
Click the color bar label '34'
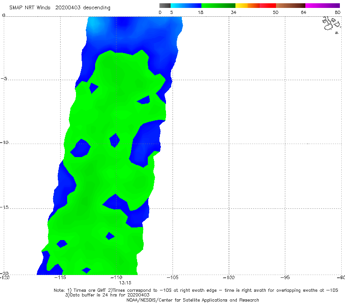(x=234, y=13)
